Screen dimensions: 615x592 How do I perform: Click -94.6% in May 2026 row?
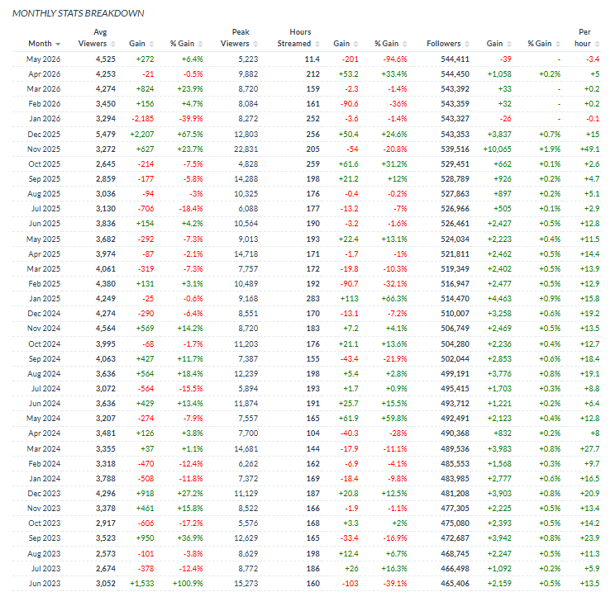click(x=395, y=59)
